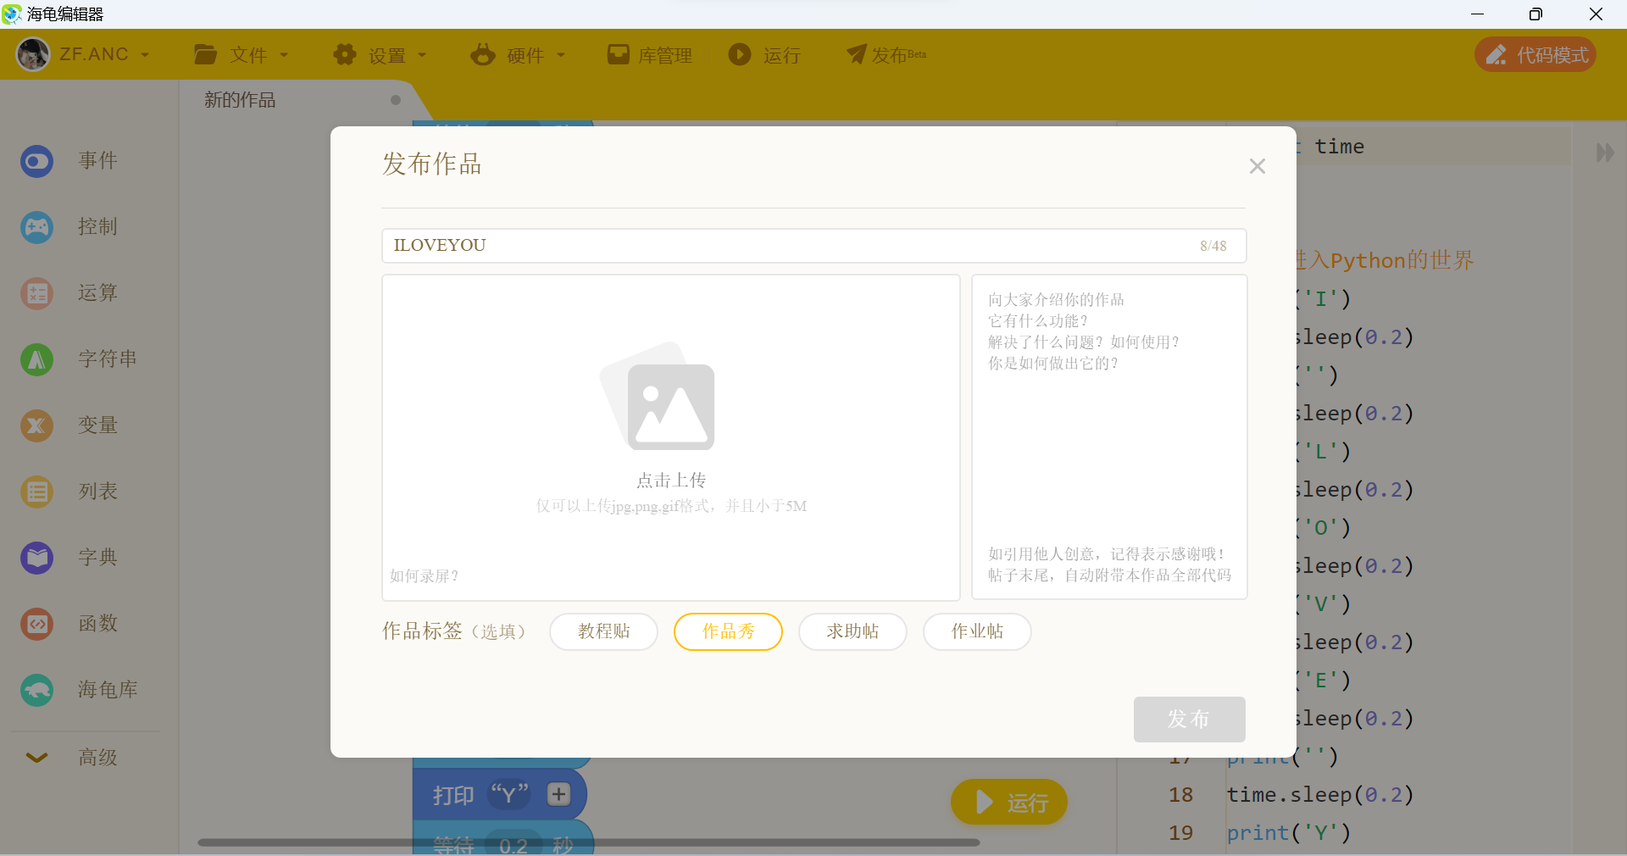Expand the 文件 menu dropdown arrow
Screen dimensions: 1627x856
tap(284, 55)
